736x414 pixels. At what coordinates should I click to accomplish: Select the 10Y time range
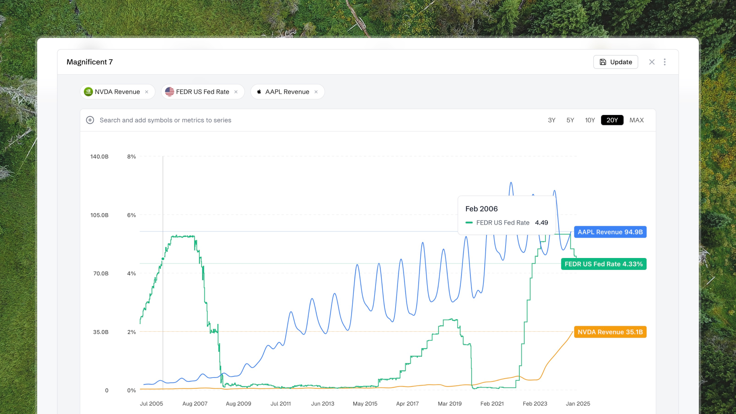(590, 120)
